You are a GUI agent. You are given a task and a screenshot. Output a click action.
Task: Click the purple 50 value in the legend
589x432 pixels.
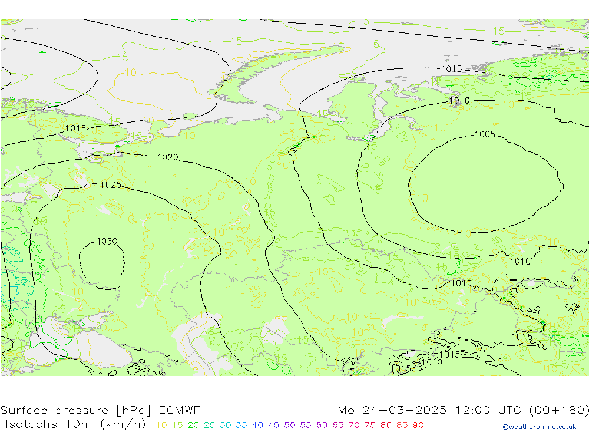(290, 425)
